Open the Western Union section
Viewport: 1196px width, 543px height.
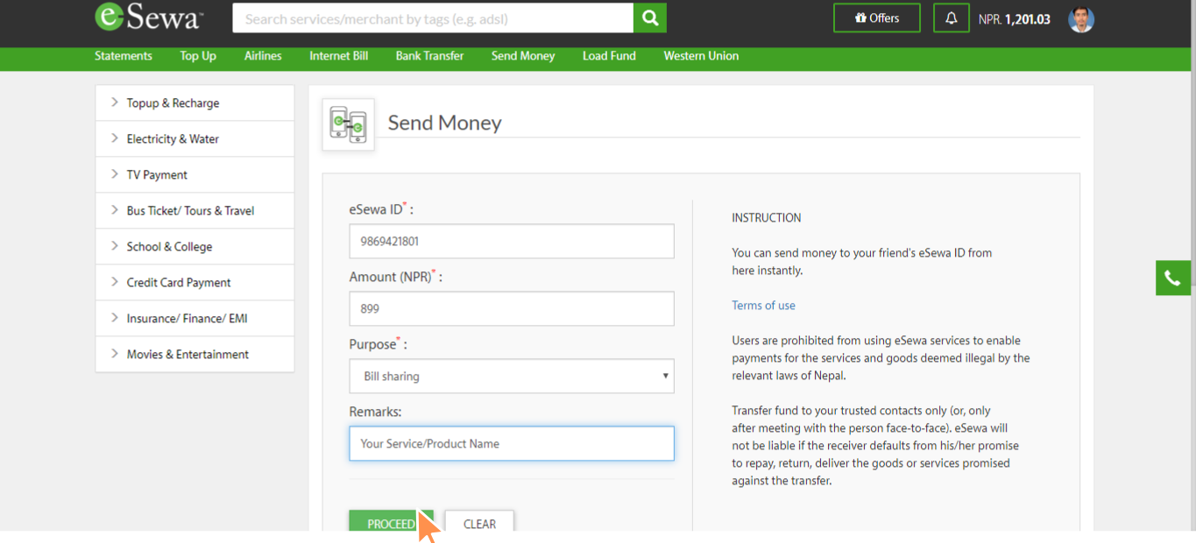coord(701,56)
